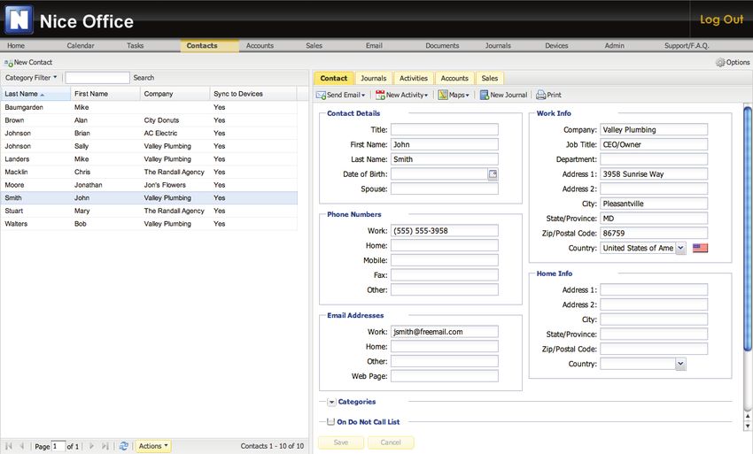Click the Send Email envelope icon

click(x=321, y=95)
